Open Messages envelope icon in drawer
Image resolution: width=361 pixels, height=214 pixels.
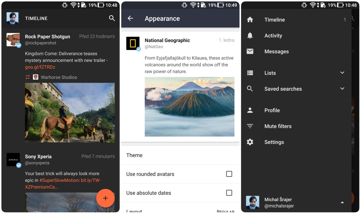tap(250, 52)
